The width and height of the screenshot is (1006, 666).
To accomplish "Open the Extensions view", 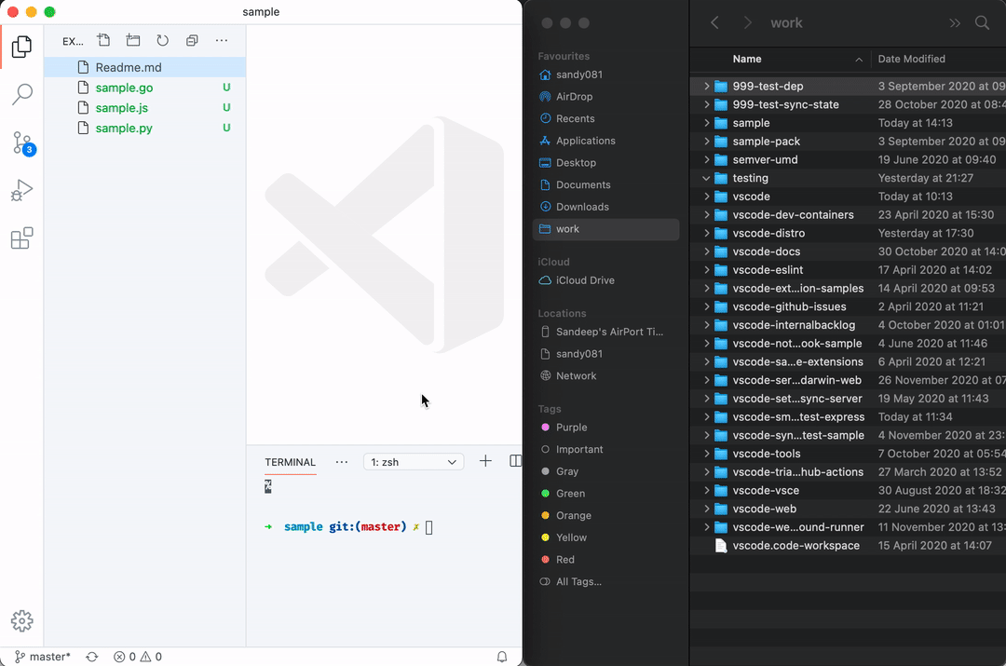I will tap(21, 238).
